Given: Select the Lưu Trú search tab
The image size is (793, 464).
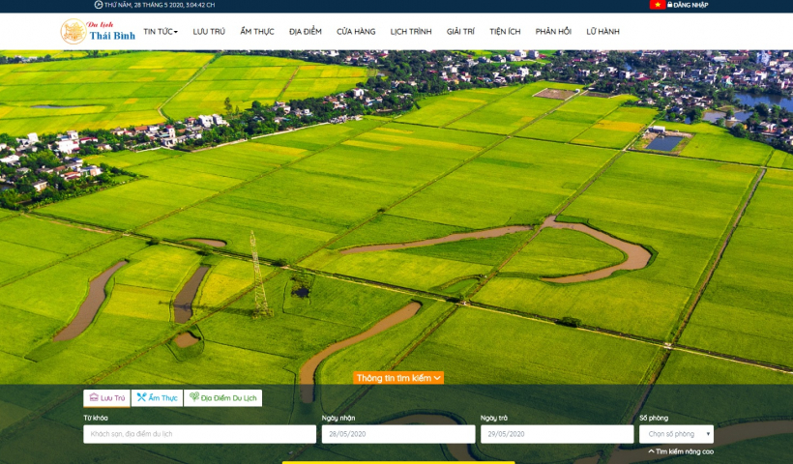Looking at the screenshot, I should 106,397.
